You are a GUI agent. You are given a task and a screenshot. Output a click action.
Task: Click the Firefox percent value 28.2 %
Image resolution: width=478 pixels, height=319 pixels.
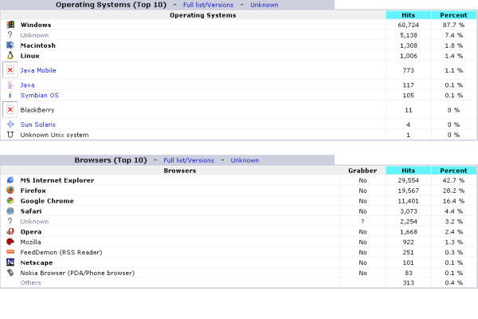(453, 191)
